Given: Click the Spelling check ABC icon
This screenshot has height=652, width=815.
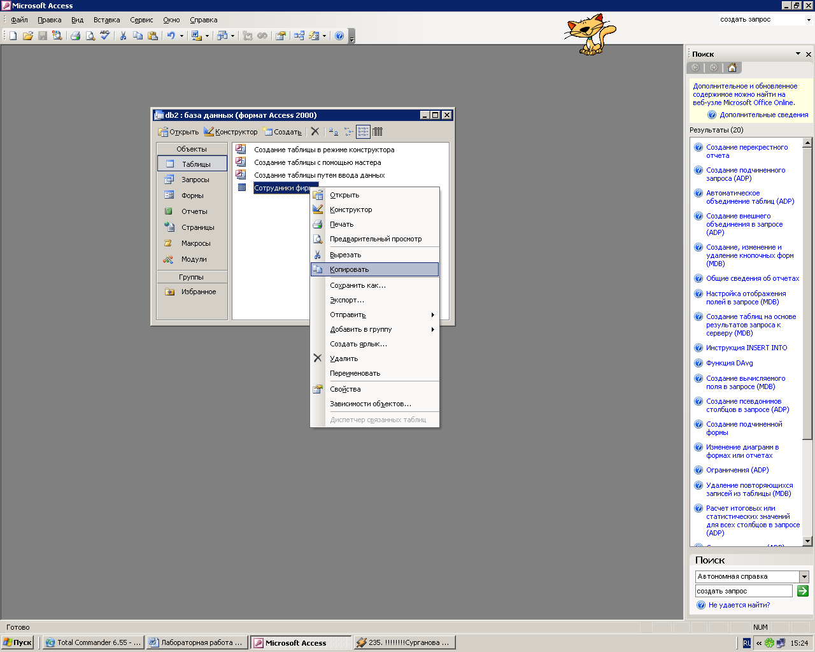Looking at the screenshot, I should (x=104, y=36).
